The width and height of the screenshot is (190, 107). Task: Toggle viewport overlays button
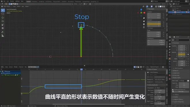[152, 6]
